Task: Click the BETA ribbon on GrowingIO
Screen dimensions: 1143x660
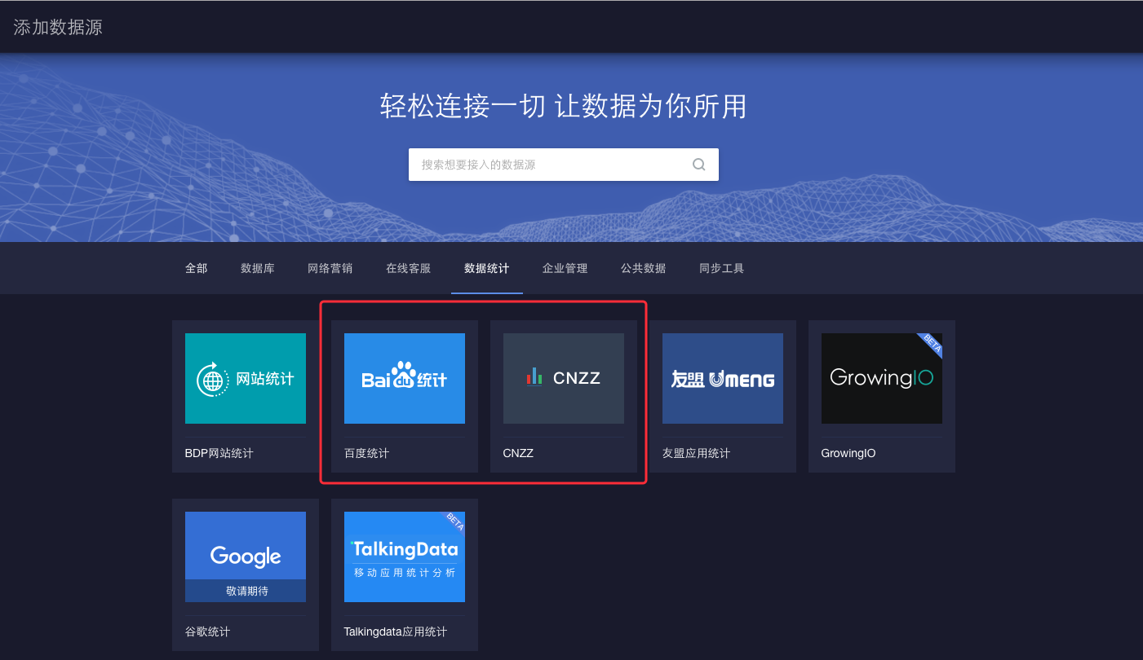Action: pyautogui.click(x=930, y=345)
